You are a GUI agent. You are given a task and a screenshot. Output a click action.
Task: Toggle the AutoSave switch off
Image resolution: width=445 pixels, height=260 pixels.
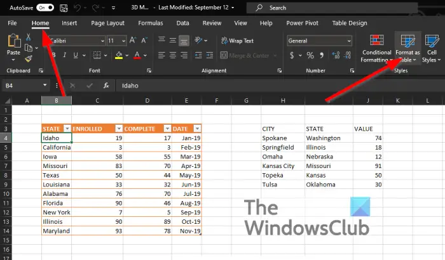(x=45, y=8)
